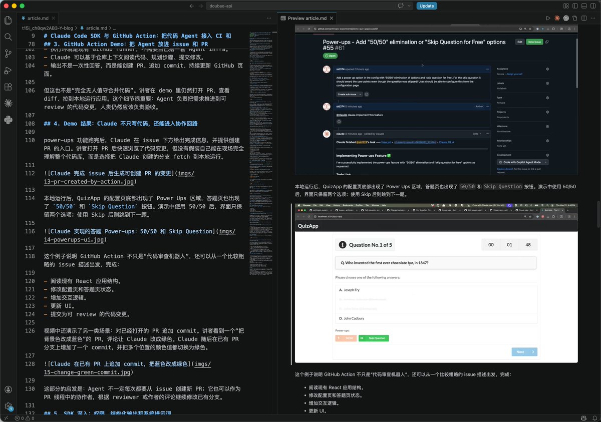601x422 pixels.
Task: Click the Run play icon in editor toolbar
Action: [x=548, y=18]
